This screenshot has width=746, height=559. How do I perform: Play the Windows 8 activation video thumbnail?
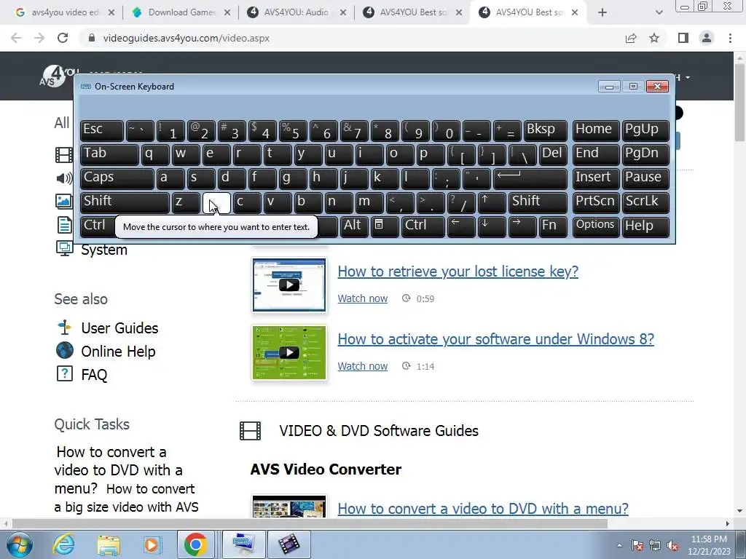288,353
